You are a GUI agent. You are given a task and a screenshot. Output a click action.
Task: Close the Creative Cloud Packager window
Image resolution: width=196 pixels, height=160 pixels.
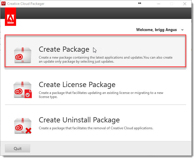tap(185, 4)
